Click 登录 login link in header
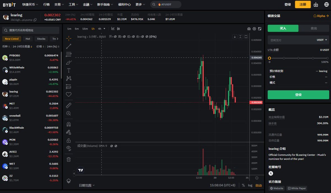Image resolution: width=331 pixels, height=193 pixels. coord(288,4)
